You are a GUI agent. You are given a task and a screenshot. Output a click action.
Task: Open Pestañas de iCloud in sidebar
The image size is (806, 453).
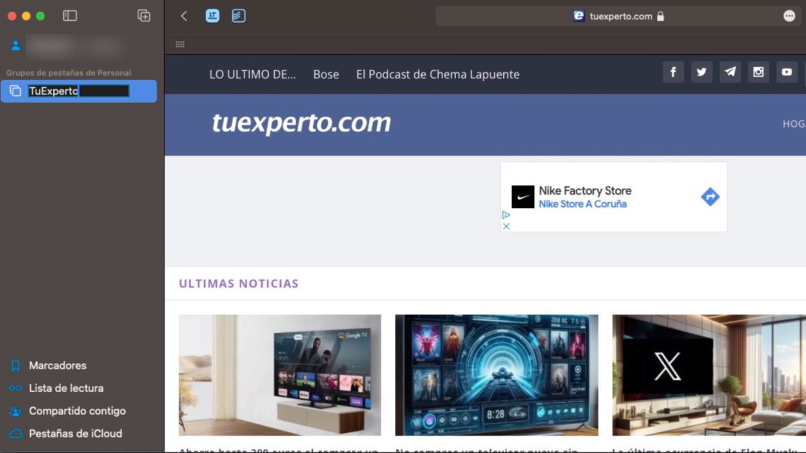(x=65, y=434)
